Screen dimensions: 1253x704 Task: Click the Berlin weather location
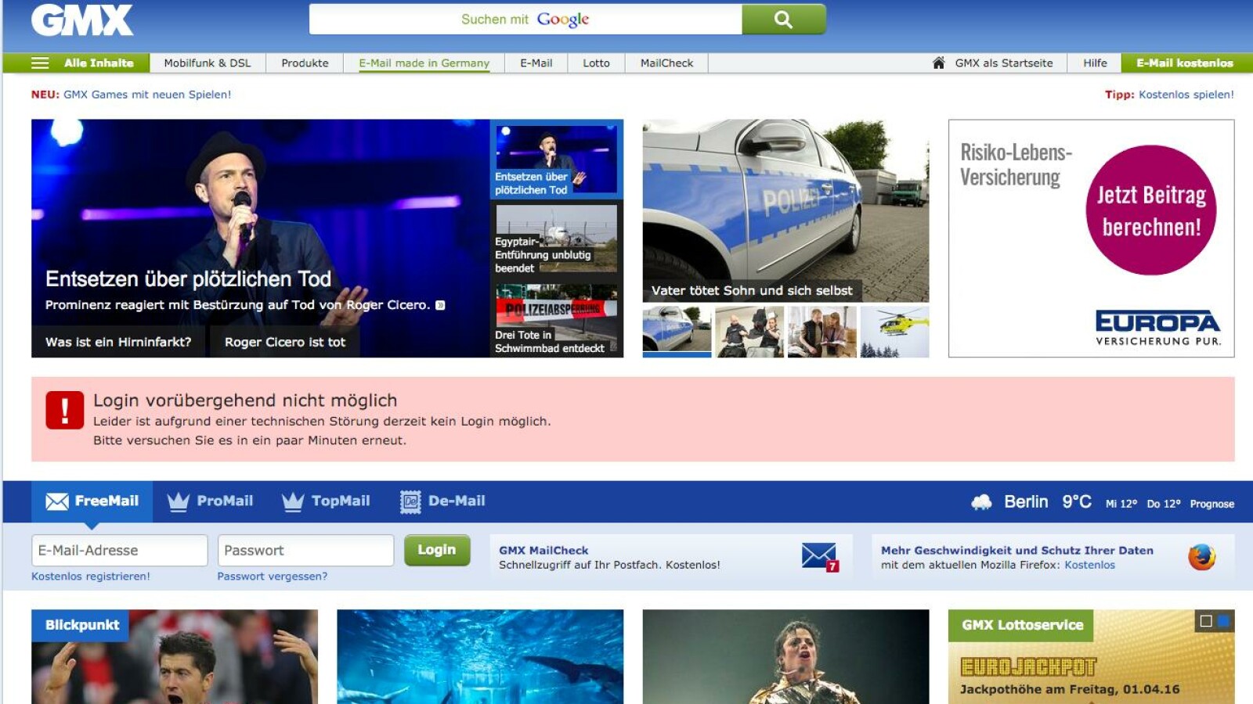(1026, 502)
